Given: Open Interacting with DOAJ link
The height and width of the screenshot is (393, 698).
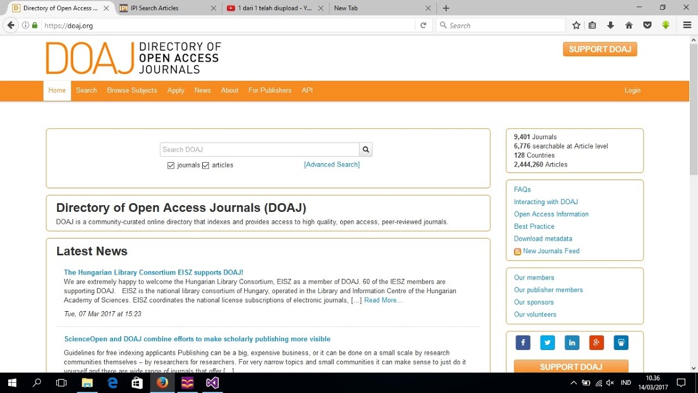Looking at the screenshot, I should (x=546, y=202).
